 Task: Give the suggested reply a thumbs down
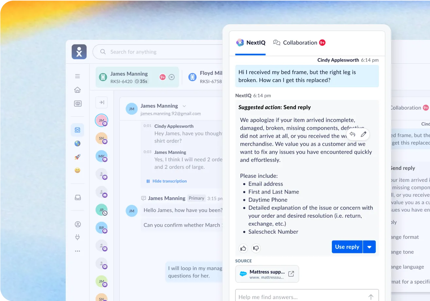coord(256,248)
